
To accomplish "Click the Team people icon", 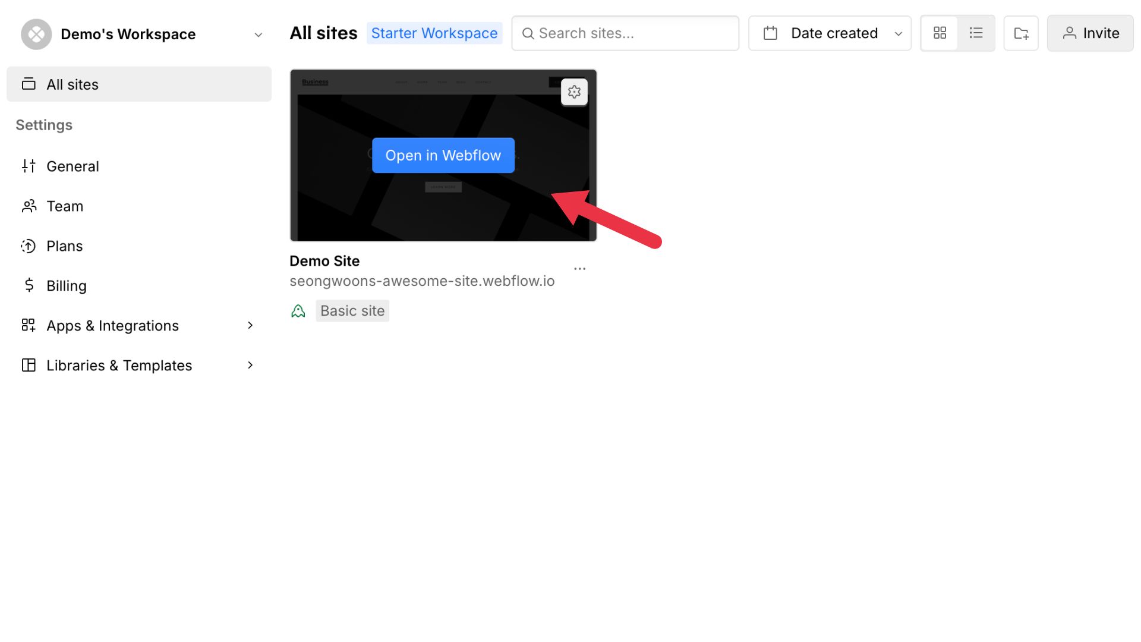I will 29,206.
